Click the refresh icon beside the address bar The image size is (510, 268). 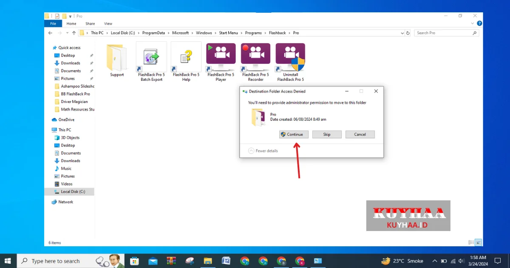coord(408,33)
